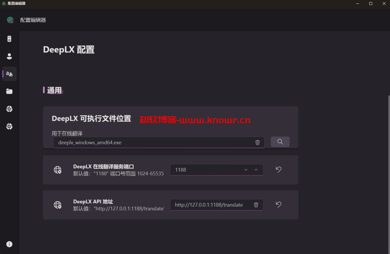Increase the port 1188 with up chevron
The image size is (390, 254).
[256, 170]
